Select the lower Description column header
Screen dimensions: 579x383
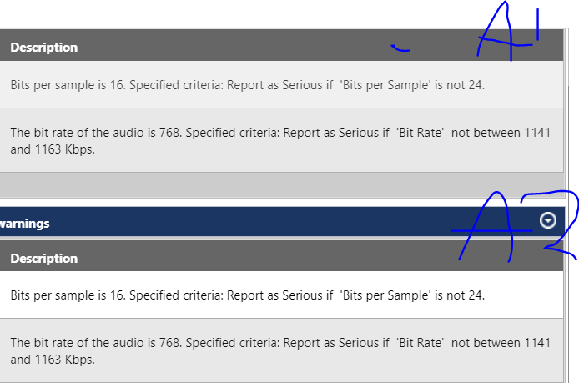pyautogui.click(x=44, y=258)
